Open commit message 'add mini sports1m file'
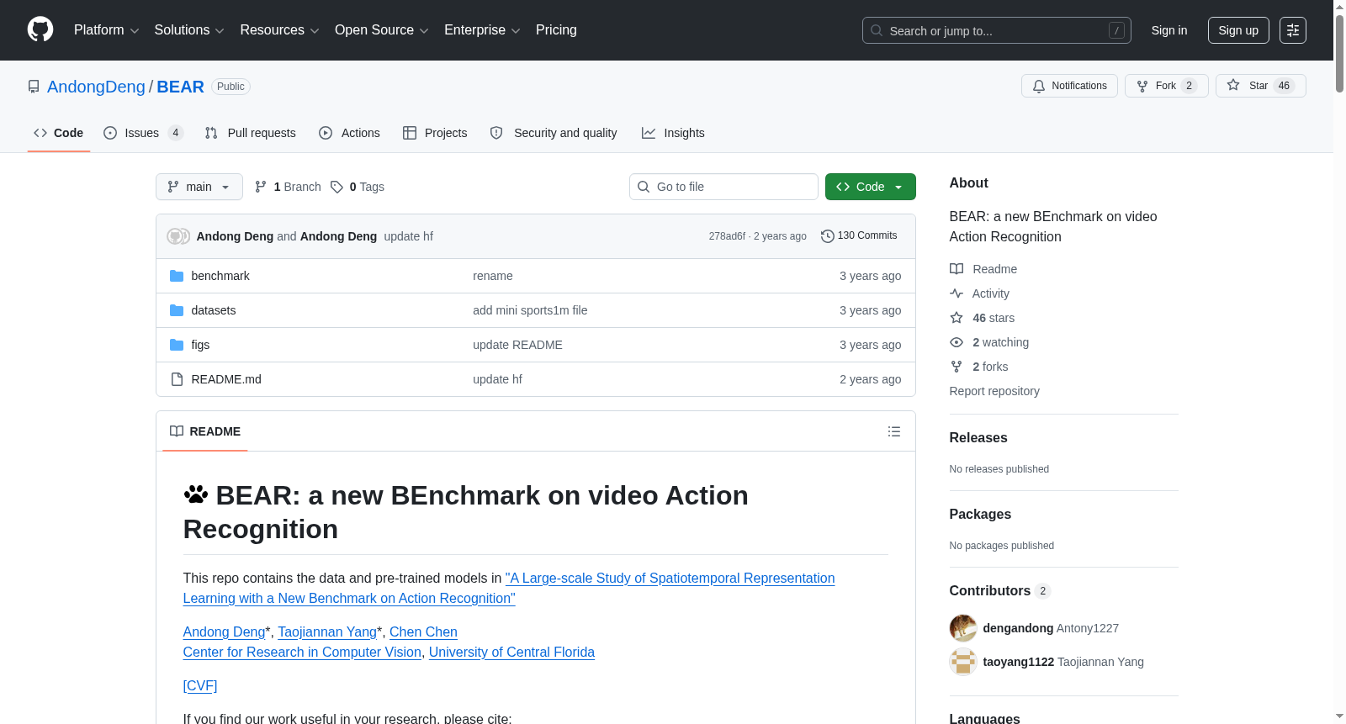 coord(530,310)
